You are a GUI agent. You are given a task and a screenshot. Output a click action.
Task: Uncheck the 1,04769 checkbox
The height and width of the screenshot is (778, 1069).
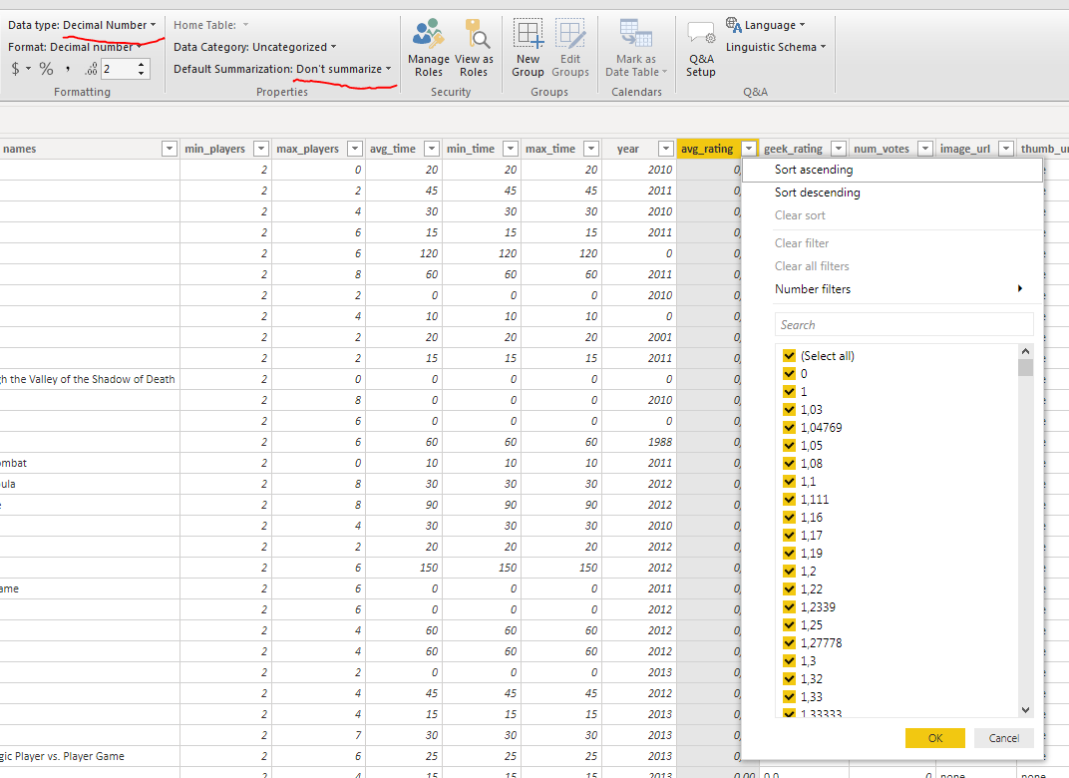(790, 428)
